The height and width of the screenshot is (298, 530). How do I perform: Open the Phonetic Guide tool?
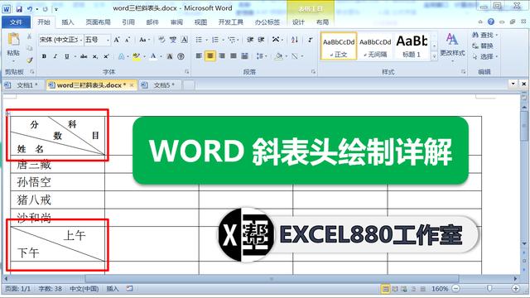click(173, 40)
